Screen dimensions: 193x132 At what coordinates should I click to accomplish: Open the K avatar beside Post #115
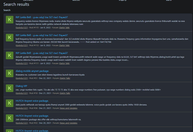coord(10,20)
